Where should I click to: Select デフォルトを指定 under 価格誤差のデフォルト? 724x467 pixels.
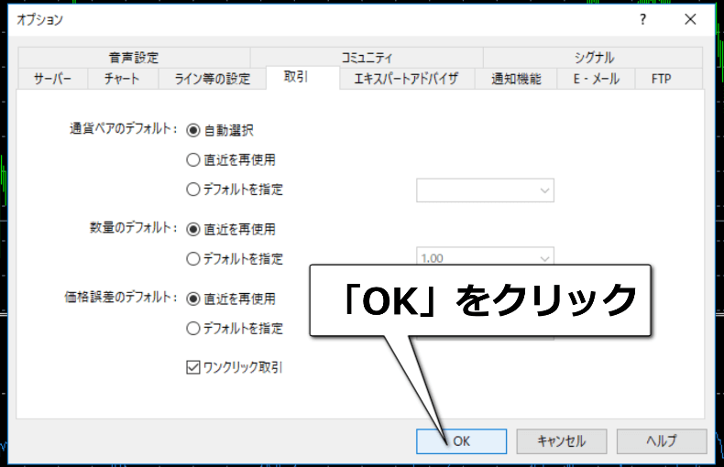[235, 329]
